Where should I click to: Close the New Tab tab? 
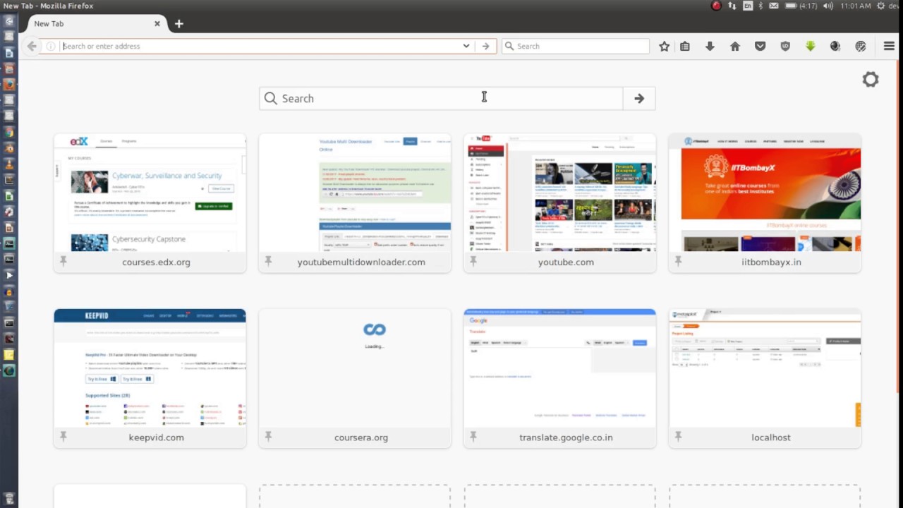pyautogui.click(x=157, y=23)
